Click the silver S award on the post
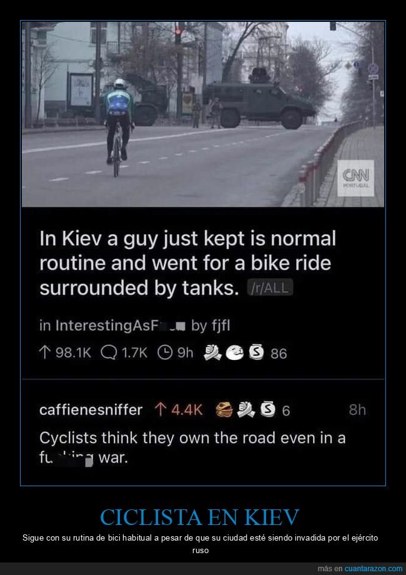 point(256,352)
